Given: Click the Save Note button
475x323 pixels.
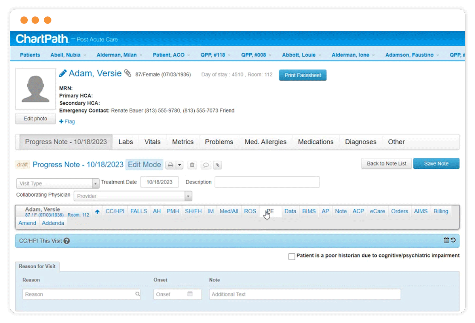Looking at the screenshot, I should click(x=436, y=164).
